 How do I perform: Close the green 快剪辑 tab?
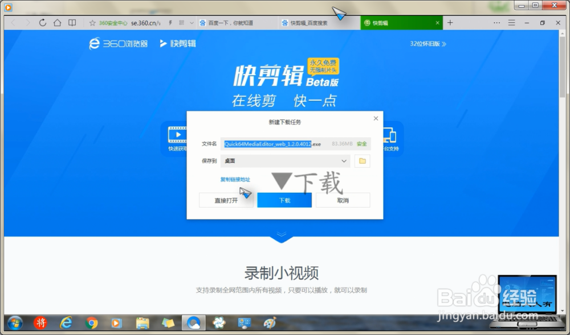437,23
